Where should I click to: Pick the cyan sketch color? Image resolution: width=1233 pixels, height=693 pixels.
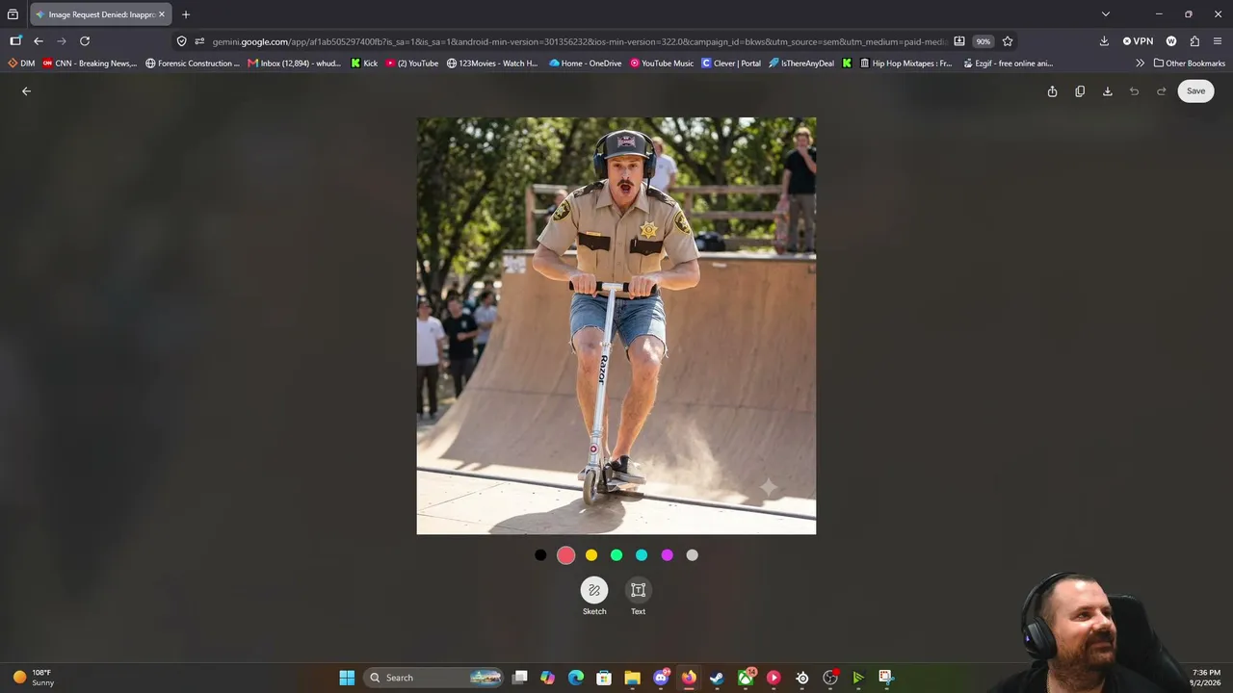coord(642,555)
